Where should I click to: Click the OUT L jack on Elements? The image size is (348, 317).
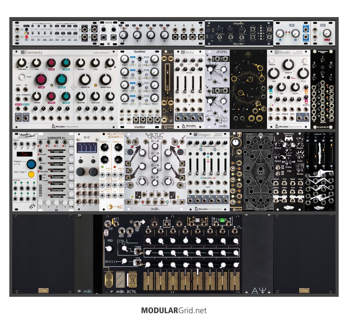(18, 118)
